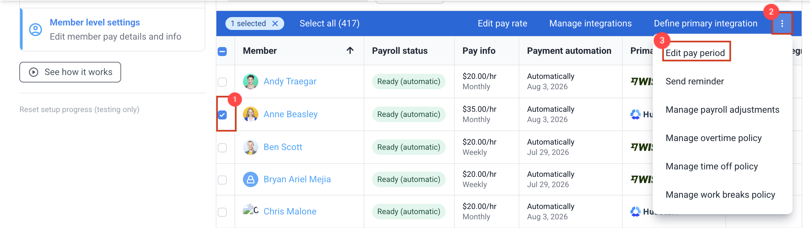Click the See how it works button
The height and width of the screenshot is (228, 810).
click(70, 72)
